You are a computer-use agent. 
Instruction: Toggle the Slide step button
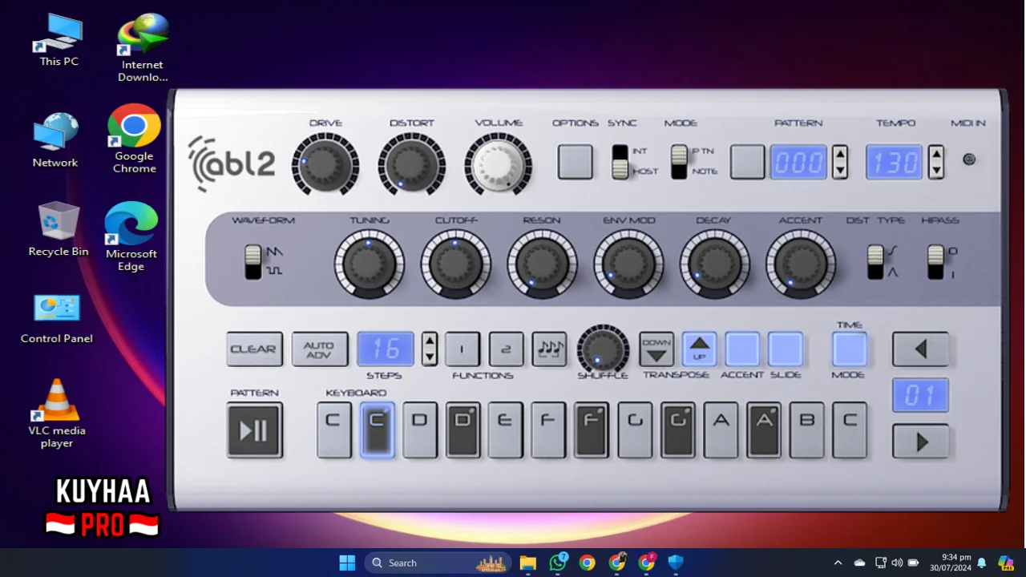pyautogui.click(x=786, y=349)
